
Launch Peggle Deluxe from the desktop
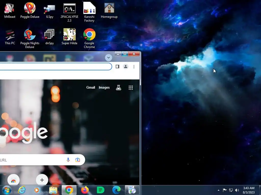tap(30, 10)
